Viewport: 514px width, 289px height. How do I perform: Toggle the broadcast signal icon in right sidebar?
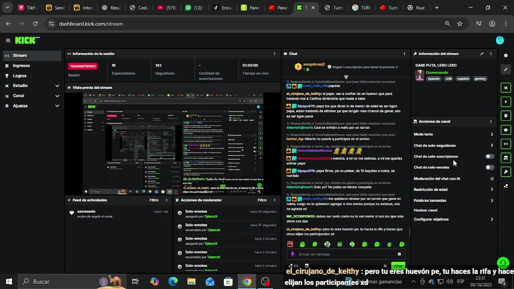506,144
